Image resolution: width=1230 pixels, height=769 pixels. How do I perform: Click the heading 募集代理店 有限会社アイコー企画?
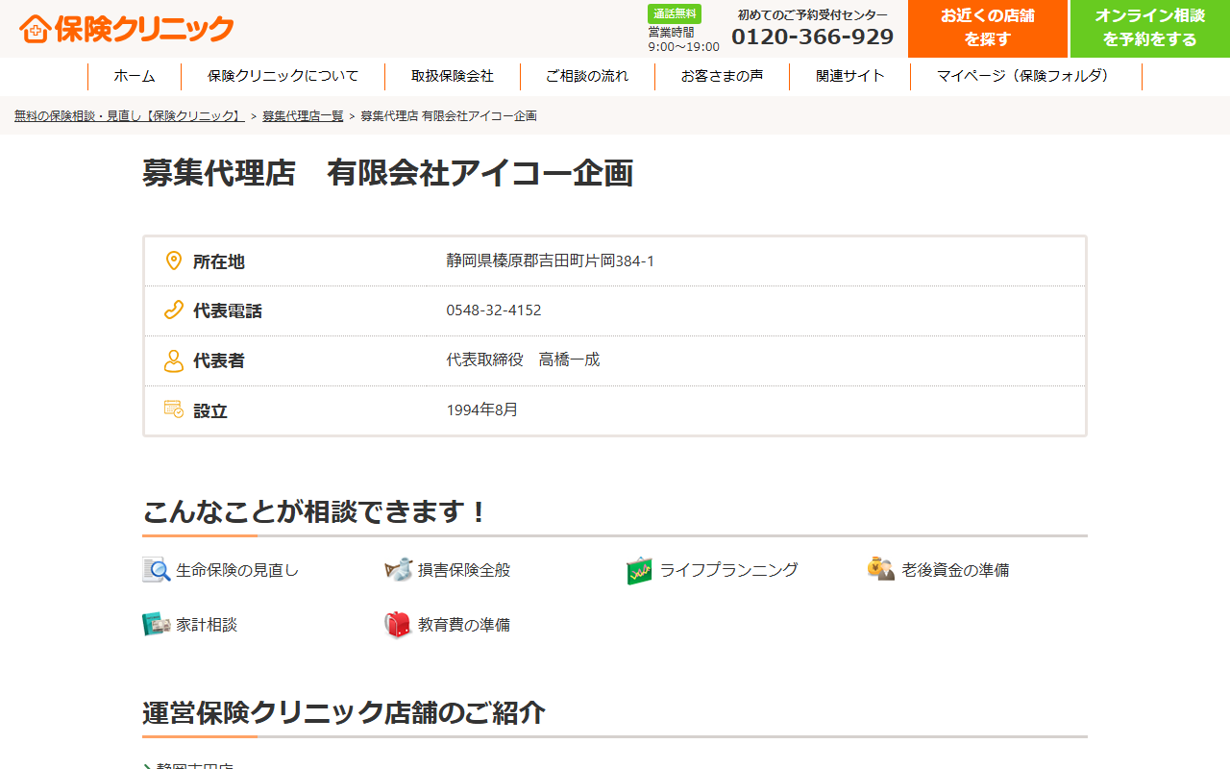click(x=388, y=173)
